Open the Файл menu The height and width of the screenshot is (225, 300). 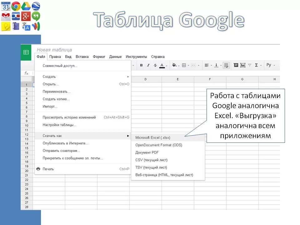pos(41,57)
